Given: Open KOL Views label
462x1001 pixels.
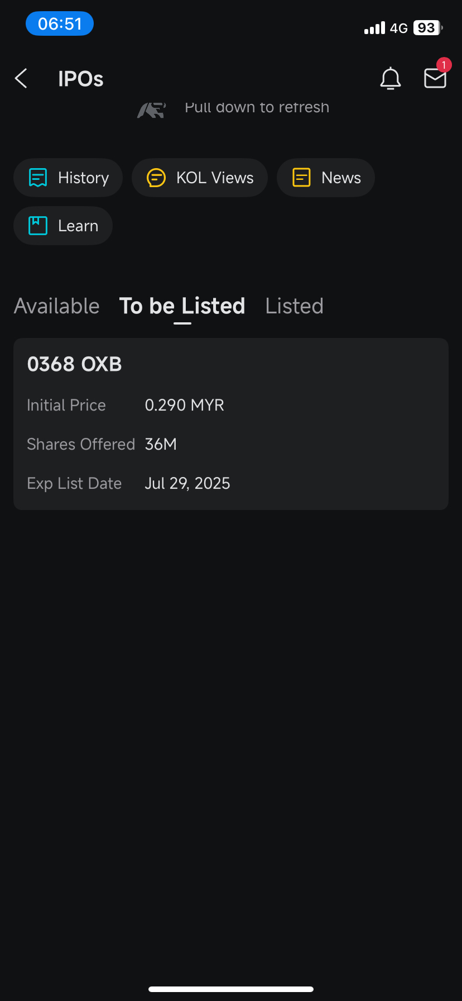Looking at the screenshot, I should point(215,178).
